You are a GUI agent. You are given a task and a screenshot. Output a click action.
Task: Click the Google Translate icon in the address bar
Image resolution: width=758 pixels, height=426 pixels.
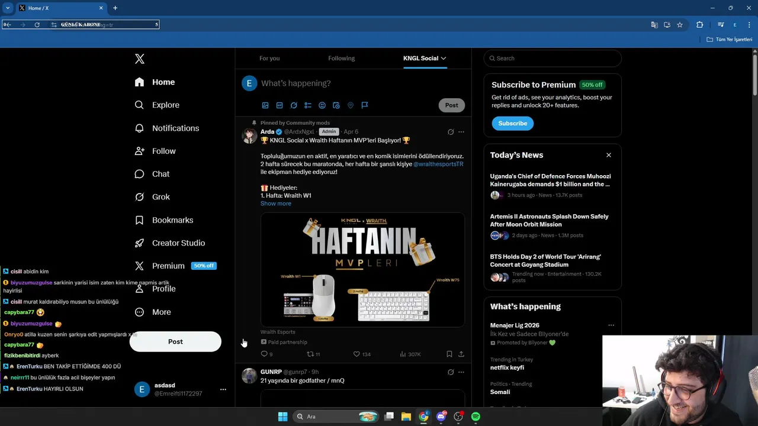(x=654, y=25)
